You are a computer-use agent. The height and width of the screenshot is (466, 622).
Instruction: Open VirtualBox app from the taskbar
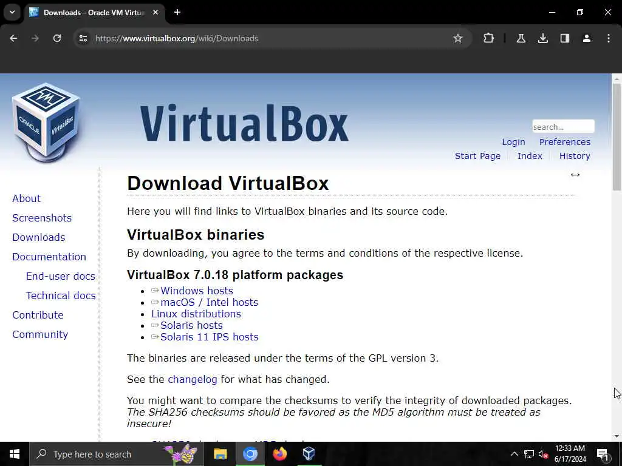(309, 454)
